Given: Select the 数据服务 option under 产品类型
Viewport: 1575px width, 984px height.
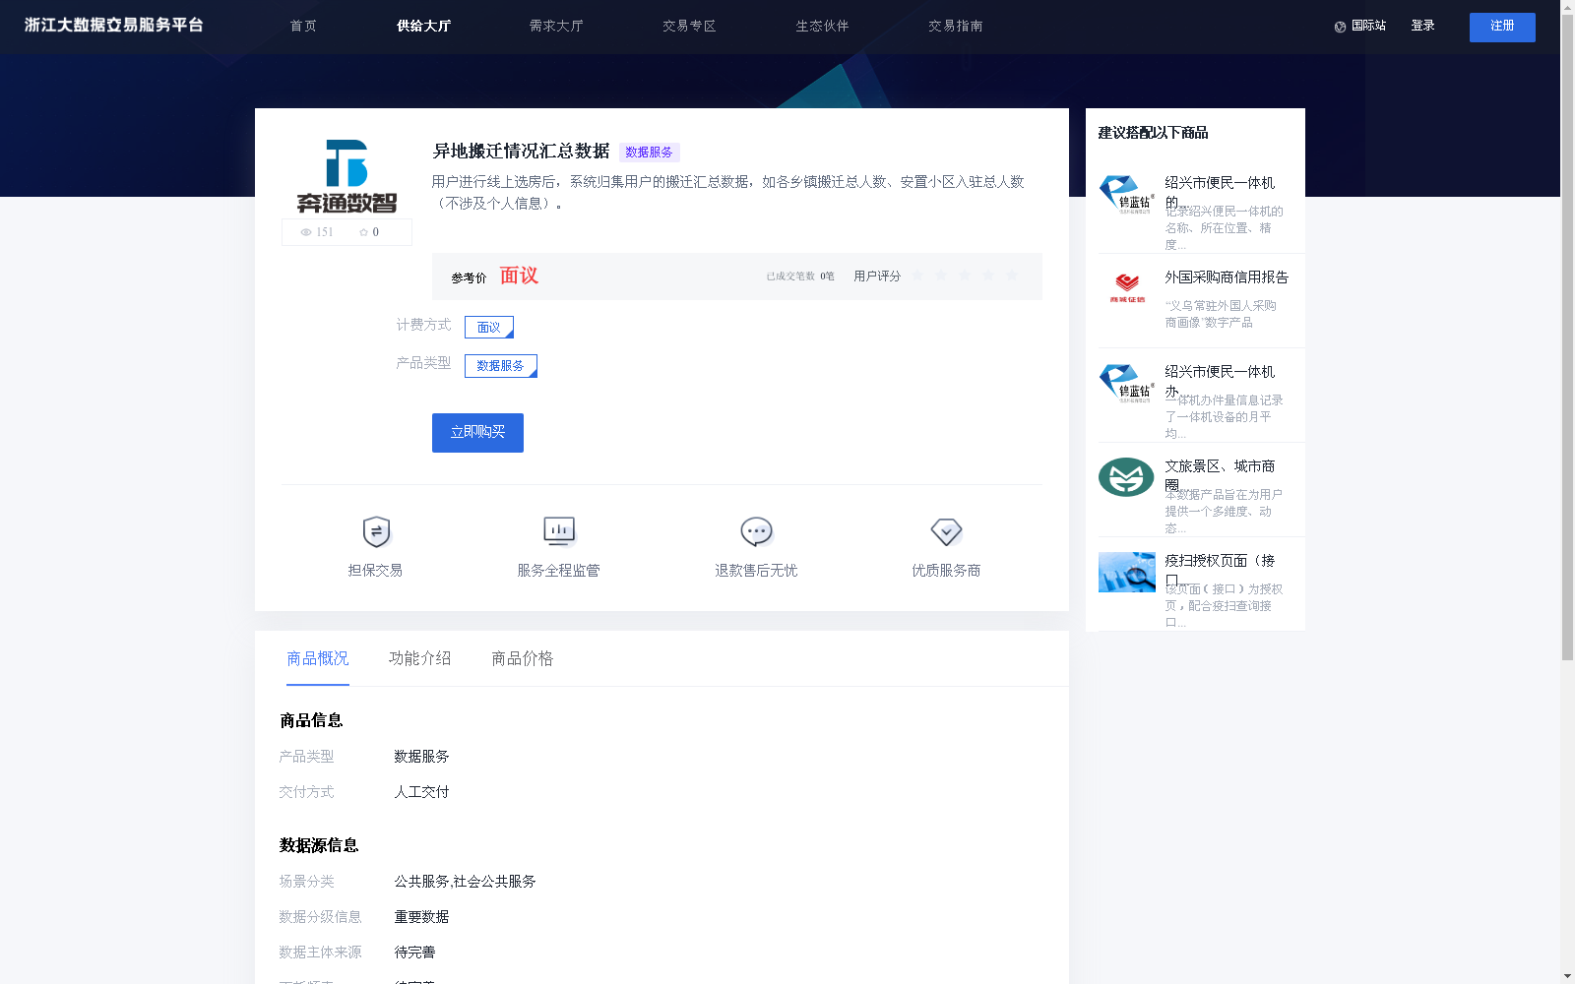Looking at the screenshot, I should click(x=500, y=365).
